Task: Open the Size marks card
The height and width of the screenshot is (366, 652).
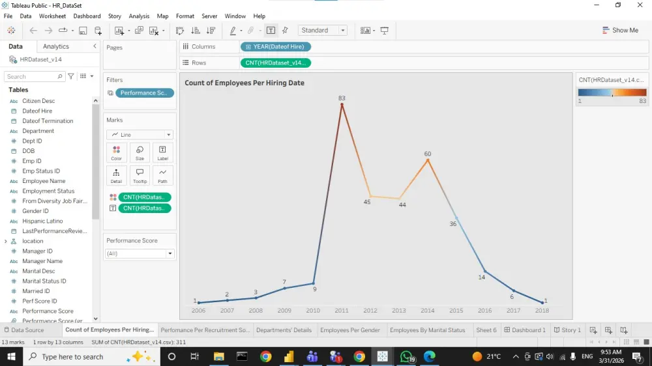Action: [140, 152]
